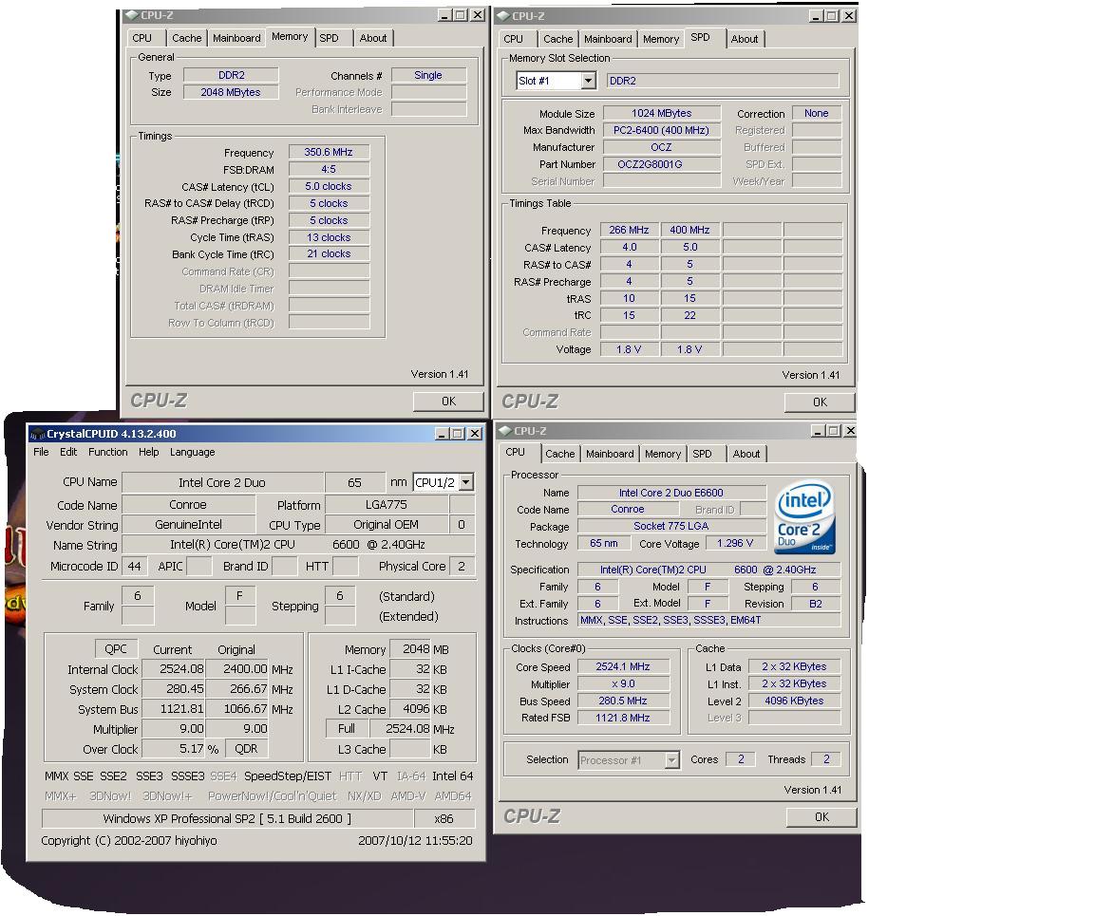Click the Core Voltage 1.296 V field

[735, 543]
